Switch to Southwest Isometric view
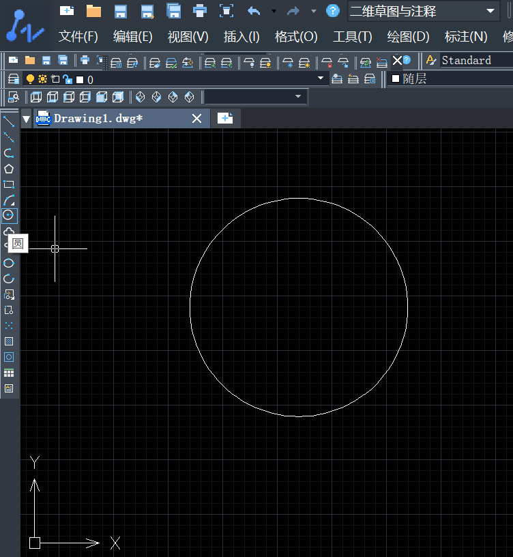This screenshot has width=513, height=557. click(x=141, y=97)
